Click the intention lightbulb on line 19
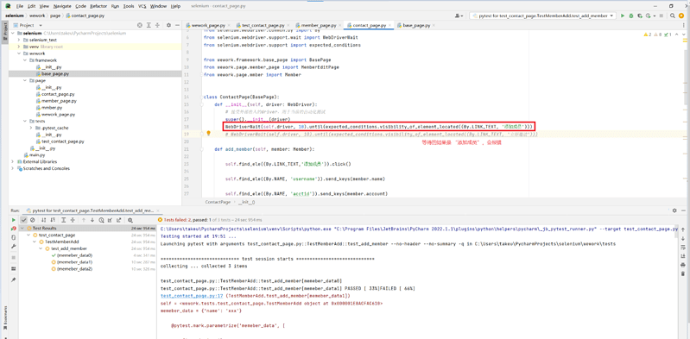This screenshot has height=339, width=690. point(209,133)
